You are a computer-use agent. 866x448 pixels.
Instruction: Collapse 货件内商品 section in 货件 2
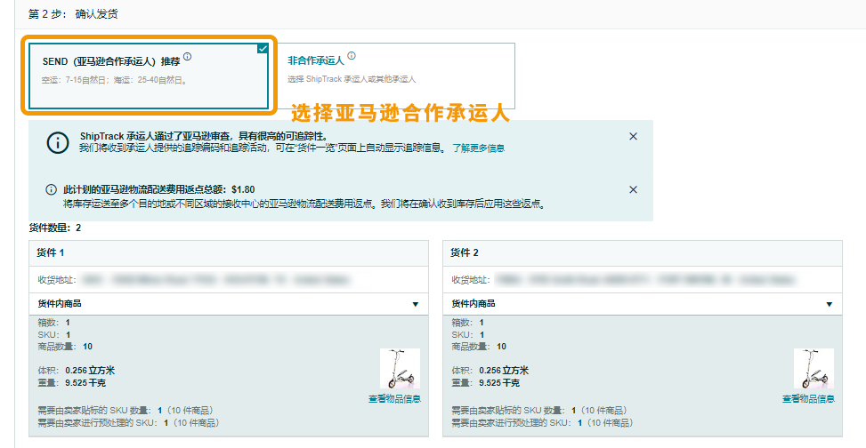click(829, 304)
